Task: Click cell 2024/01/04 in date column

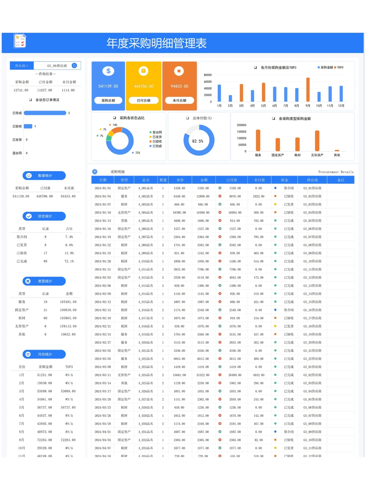Action: pos(103,196)
